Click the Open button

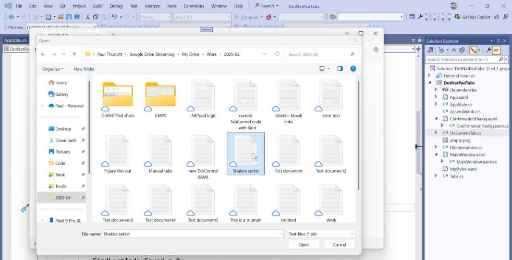click(304, 245)
